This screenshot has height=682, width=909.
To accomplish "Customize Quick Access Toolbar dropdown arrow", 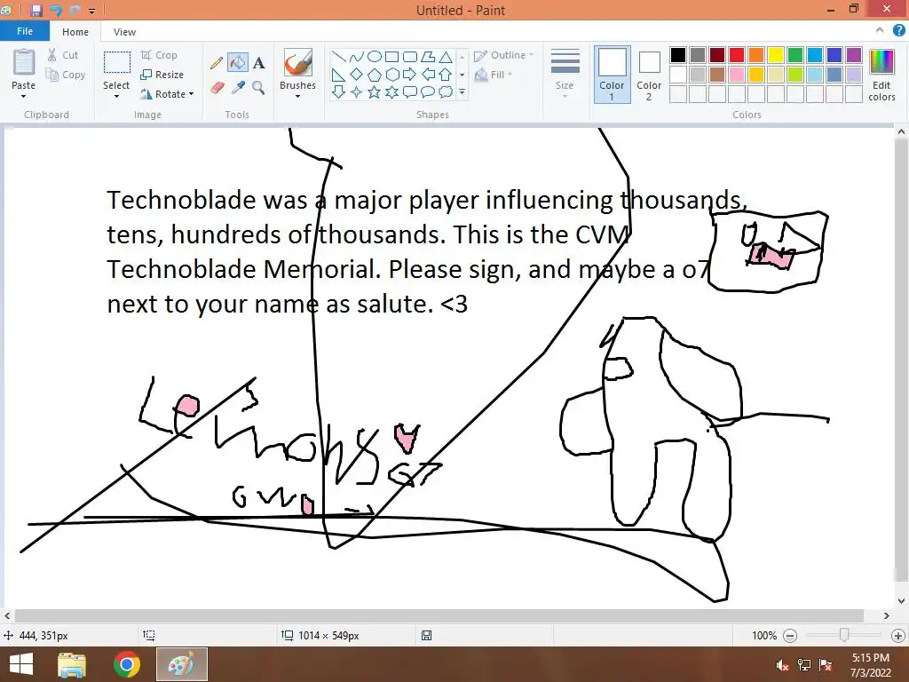I will 91,11.
